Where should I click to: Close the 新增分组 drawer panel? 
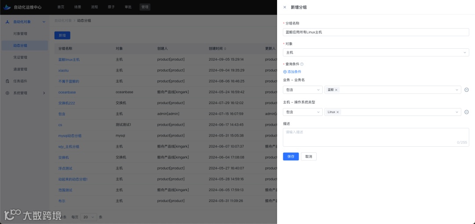click(x=285, y=7)
